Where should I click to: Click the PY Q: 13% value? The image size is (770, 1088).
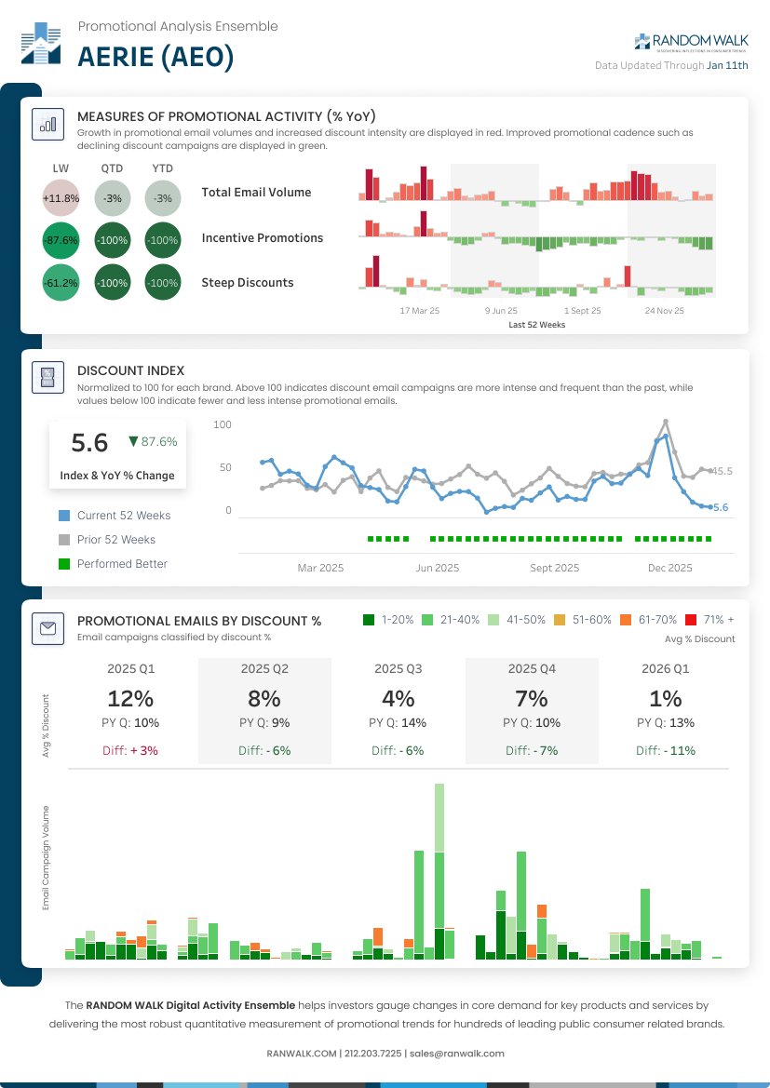pos(665,723)
